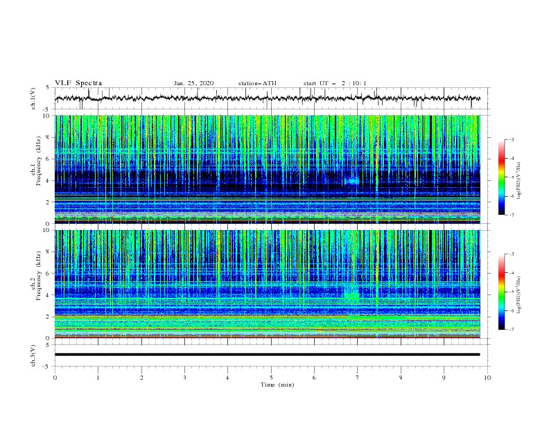Click the upper "log(PSD)(V²/Hz)" colorbar label

(x=518, y=181)
